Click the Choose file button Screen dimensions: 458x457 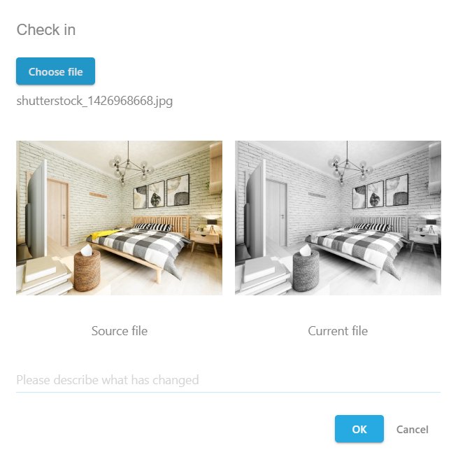pos(55,71)
